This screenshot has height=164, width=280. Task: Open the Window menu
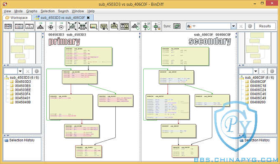coord(78,11)
